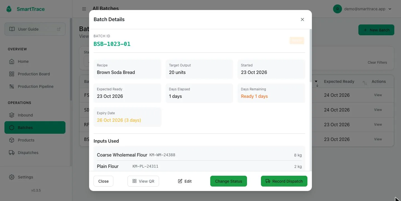The image size is (401, 201).
Task: Close the Batch Details dialog with X
Action: (302, 19)
